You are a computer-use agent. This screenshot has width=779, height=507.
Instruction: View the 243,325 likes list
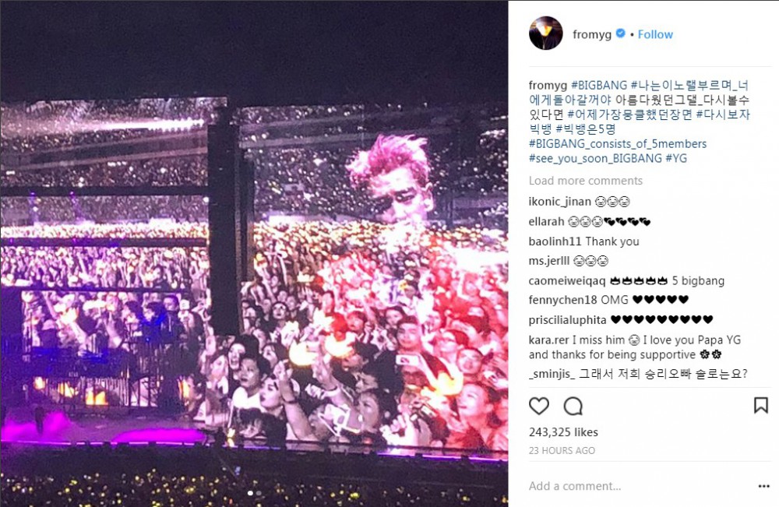tap(563, 432)
